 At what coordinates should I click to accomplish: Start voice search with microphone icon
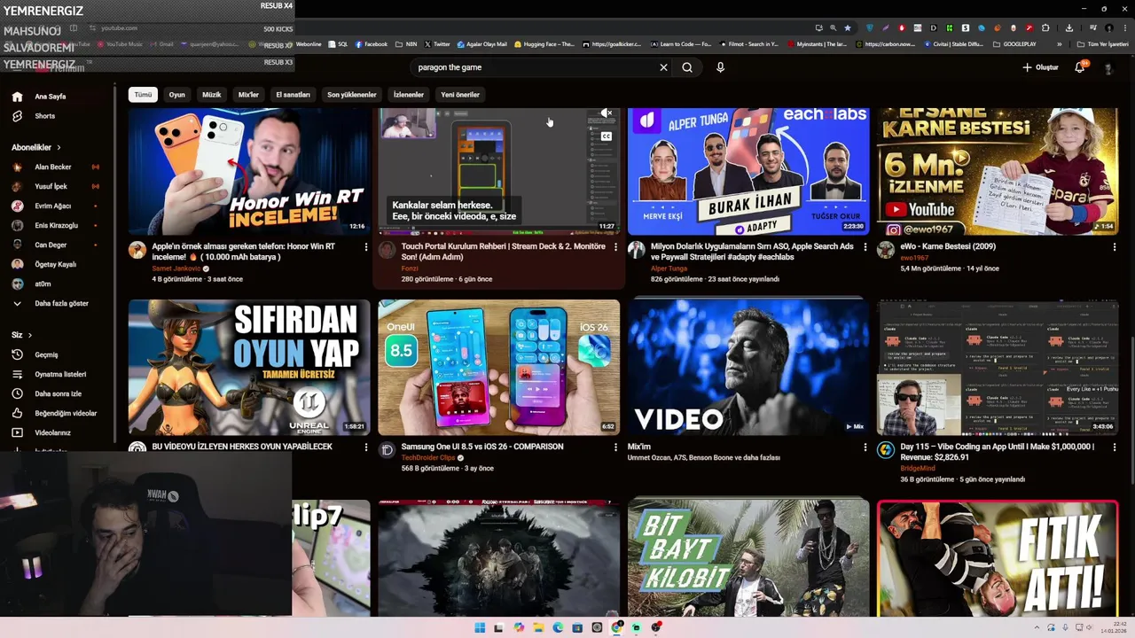(x=720, y=67)
